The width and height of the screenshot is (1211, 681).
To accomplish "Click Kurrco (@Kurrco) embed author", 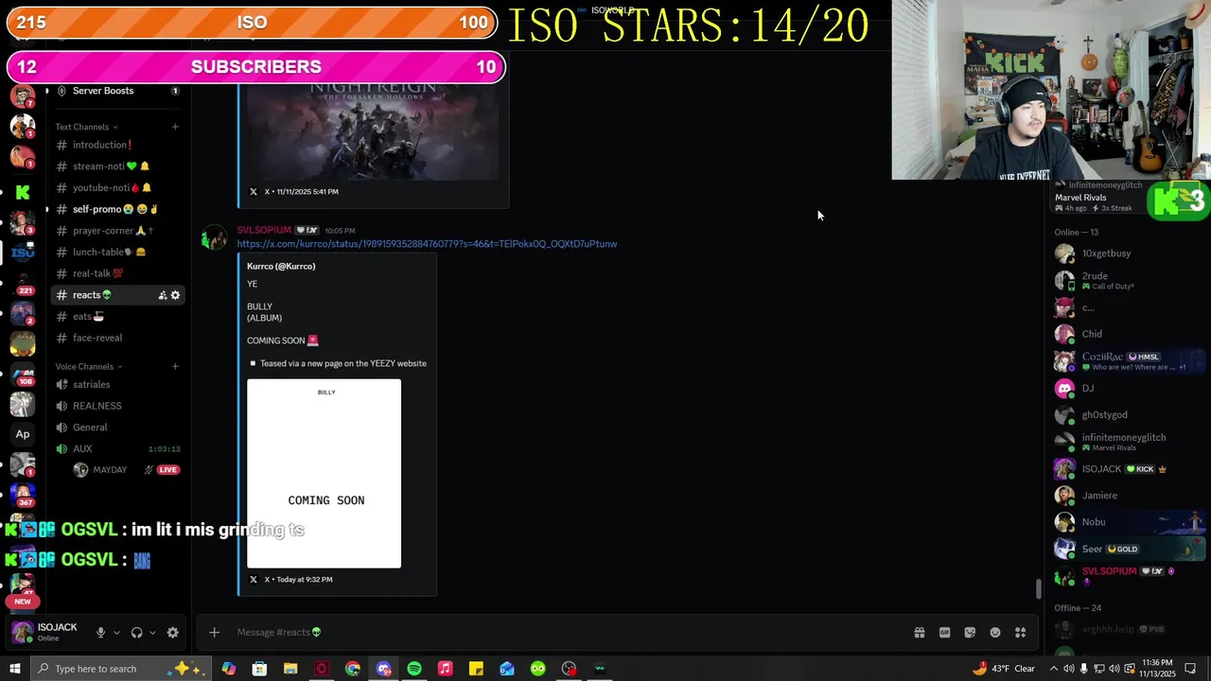I will point(281,267).
